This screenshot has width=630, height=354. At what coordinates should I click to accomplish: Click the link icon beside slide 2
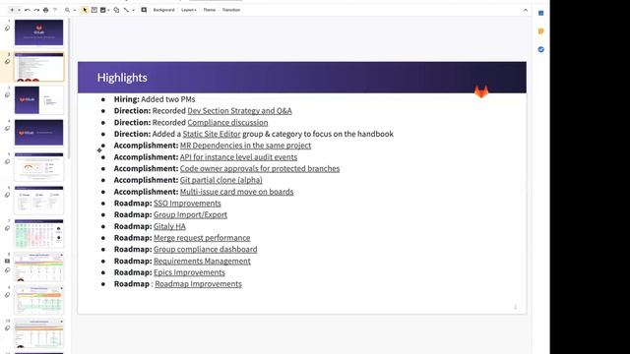(7, 62)
